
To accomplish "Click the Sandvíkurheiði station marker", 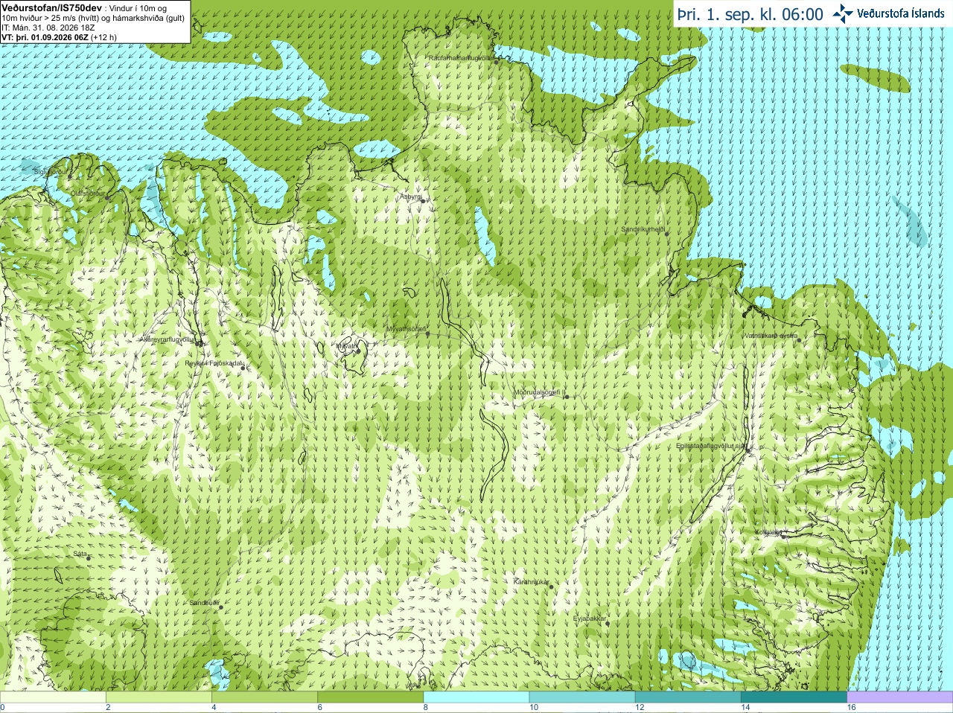I will pos(666,234).
